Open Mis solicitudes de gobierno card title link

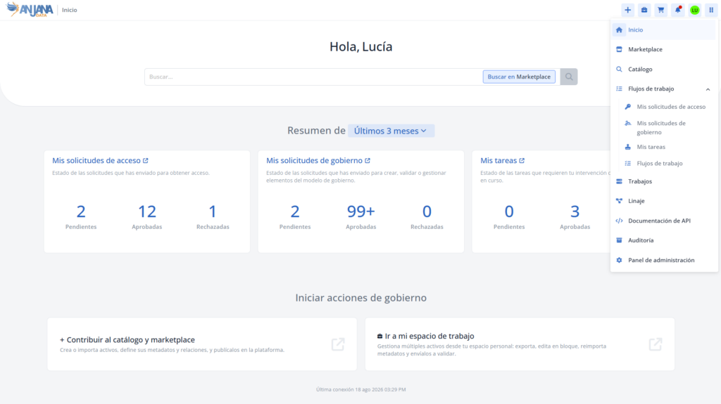(x=314, y=161)
